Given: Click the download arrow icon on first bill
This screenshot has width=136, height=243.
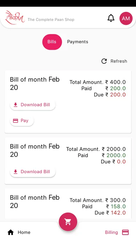Looking at the screenshot, I should (15, 105).
